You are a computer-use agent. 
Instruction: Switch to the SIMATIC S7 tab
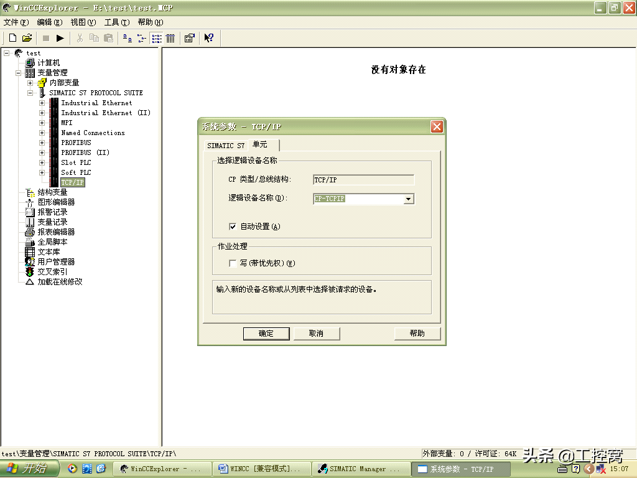tap(225, 146)
